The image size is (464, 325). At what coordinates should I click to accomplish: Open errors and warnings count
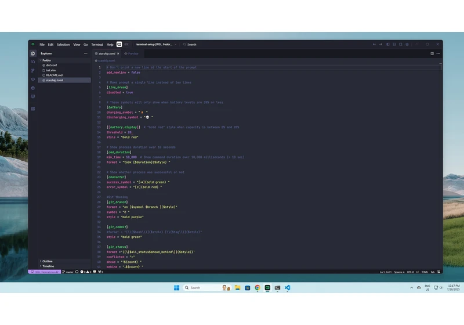click(86, 272)
